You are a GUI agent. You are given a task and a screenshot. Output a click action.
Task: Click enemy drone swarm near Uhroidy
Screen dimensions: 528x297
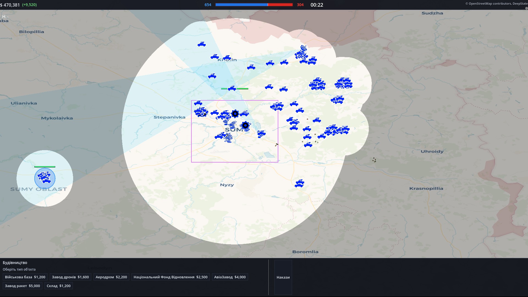click(374, 160)
